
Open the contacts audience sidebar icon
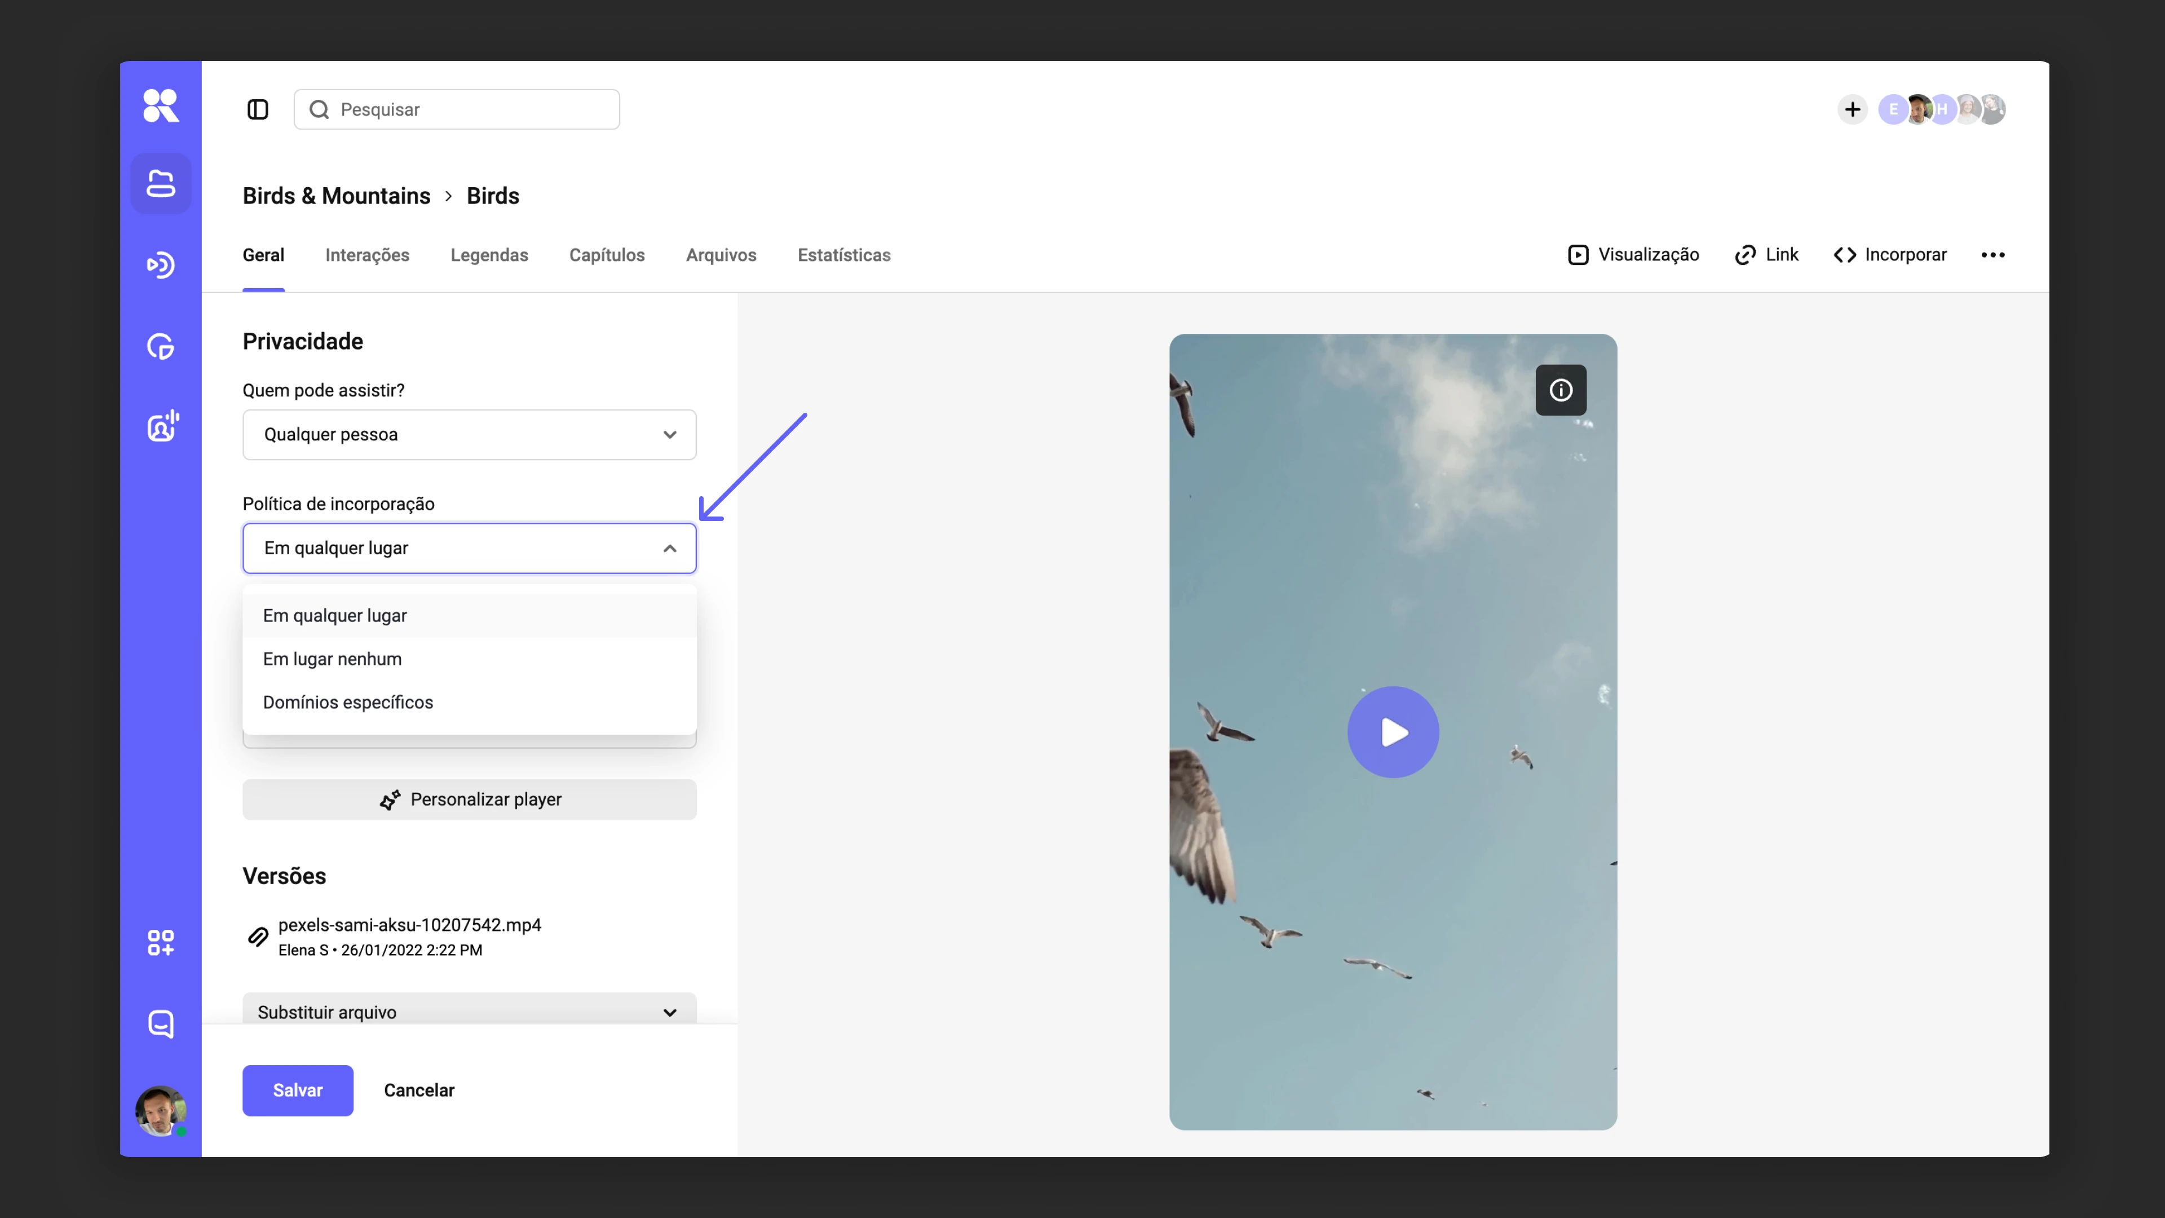162,426
